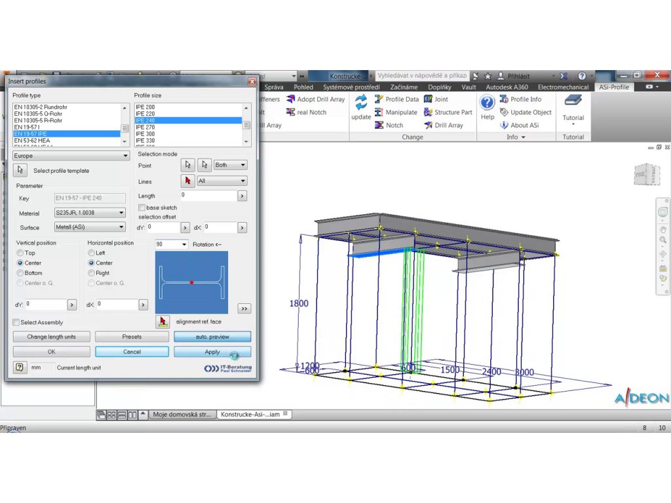Viewport: 671px width, 503px height.
Task: Select Bottom vertical position
Action: coord(29,273)
